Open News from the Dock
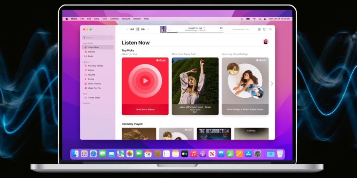This screenshot has height=178, width=357. tap(212, 154)
